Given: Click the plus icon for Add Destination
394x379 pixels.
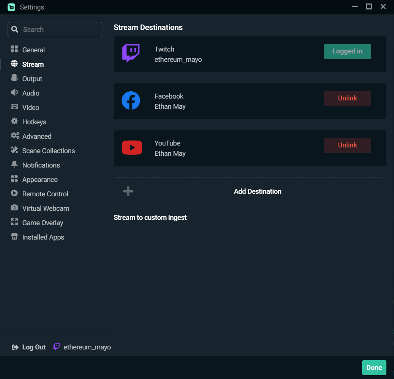Looking at the screenshot, I should click(x=128, y=191).
